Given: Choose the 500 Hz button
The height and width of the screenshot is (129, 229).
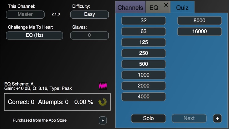Looking at the screenshot, I should coord(144,64).
